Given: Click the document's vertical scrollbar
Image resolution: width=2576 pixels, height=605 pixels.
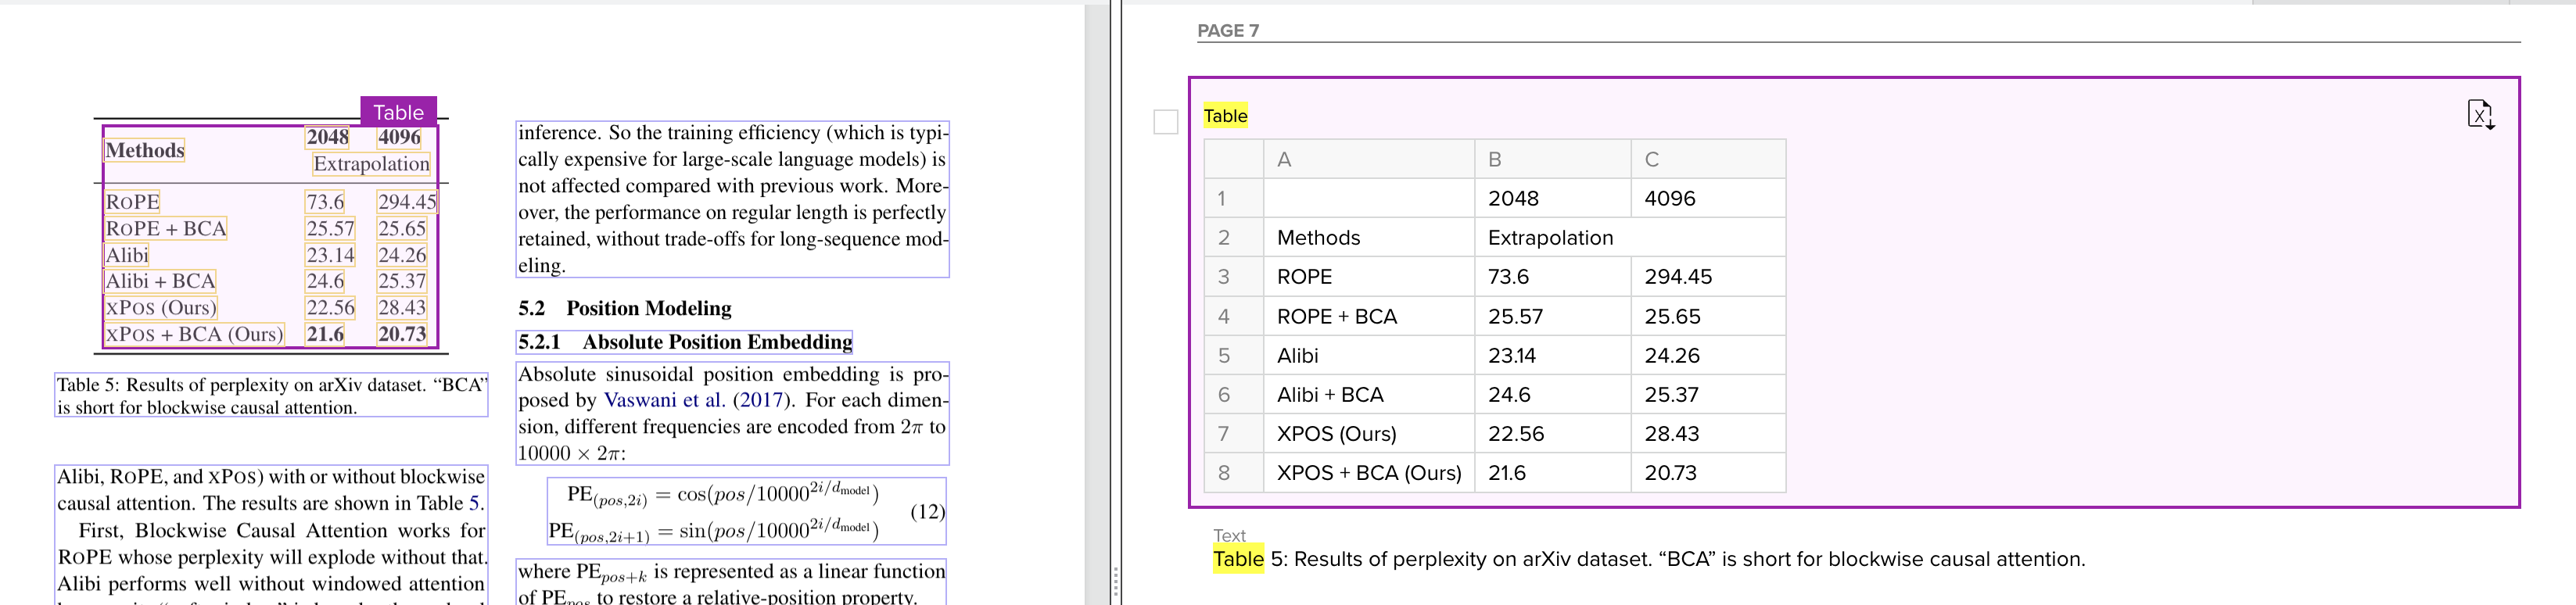Looking at the screenshot, I should tap(1097, 300).
